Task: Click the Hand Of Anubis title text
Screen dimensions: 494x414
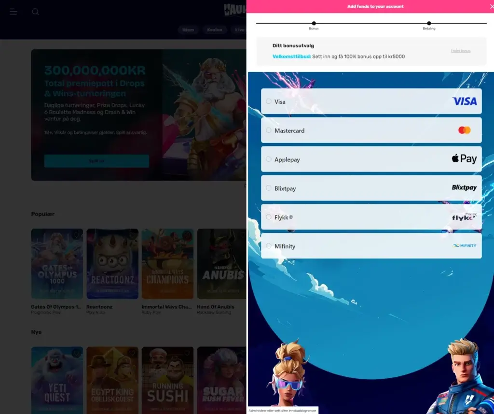Action: 216,307
